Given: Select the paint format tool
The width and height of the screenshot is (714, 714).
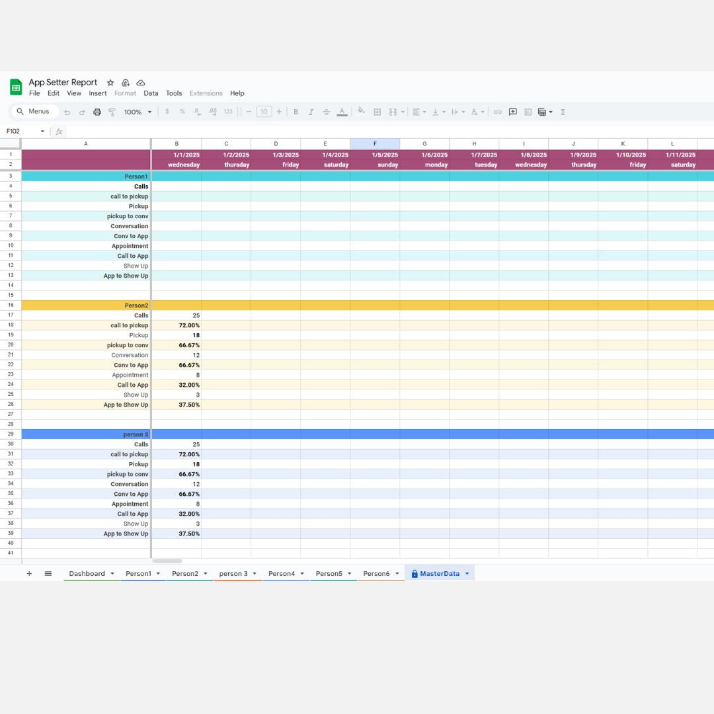Looking at the screenshot, I should click(112, 112).
